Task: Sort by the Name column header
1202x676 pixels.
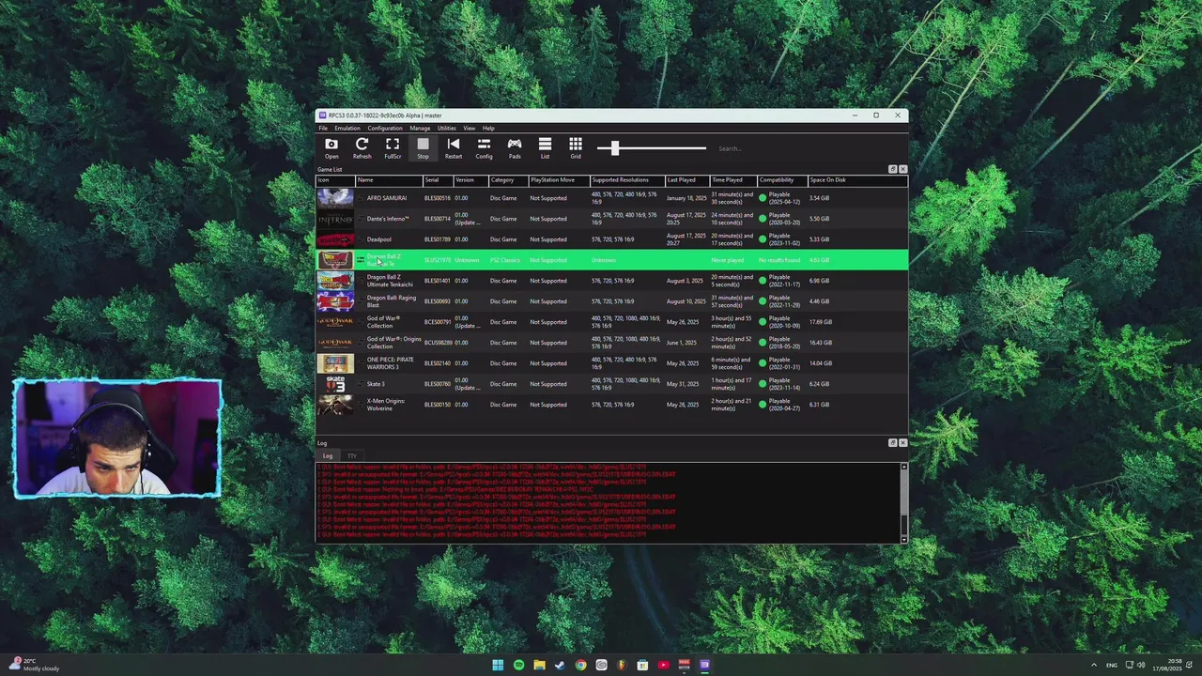Action: click(x=389, y=180)
